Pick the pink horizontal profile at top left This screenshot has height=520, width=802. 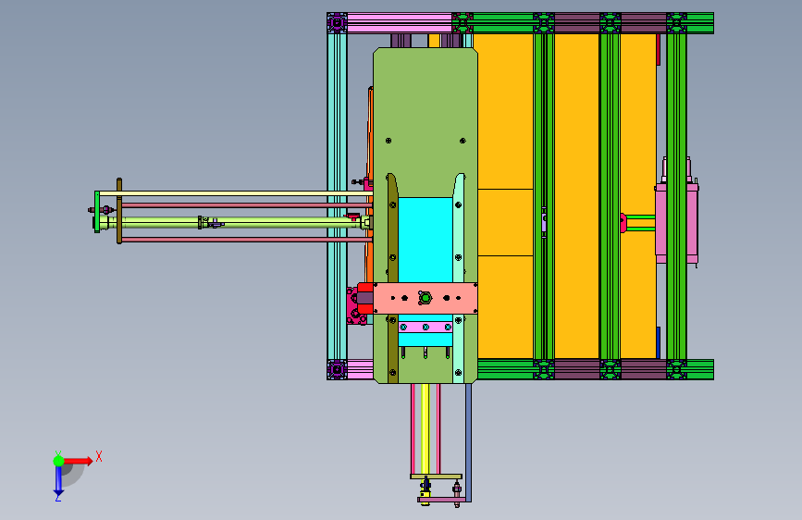click(400, 23)
